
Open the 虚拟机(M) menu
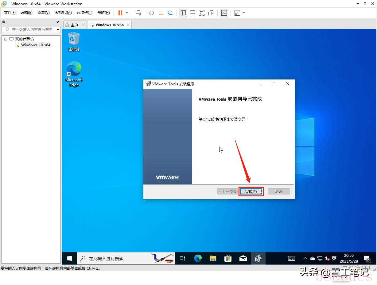(x=63, y=13)
